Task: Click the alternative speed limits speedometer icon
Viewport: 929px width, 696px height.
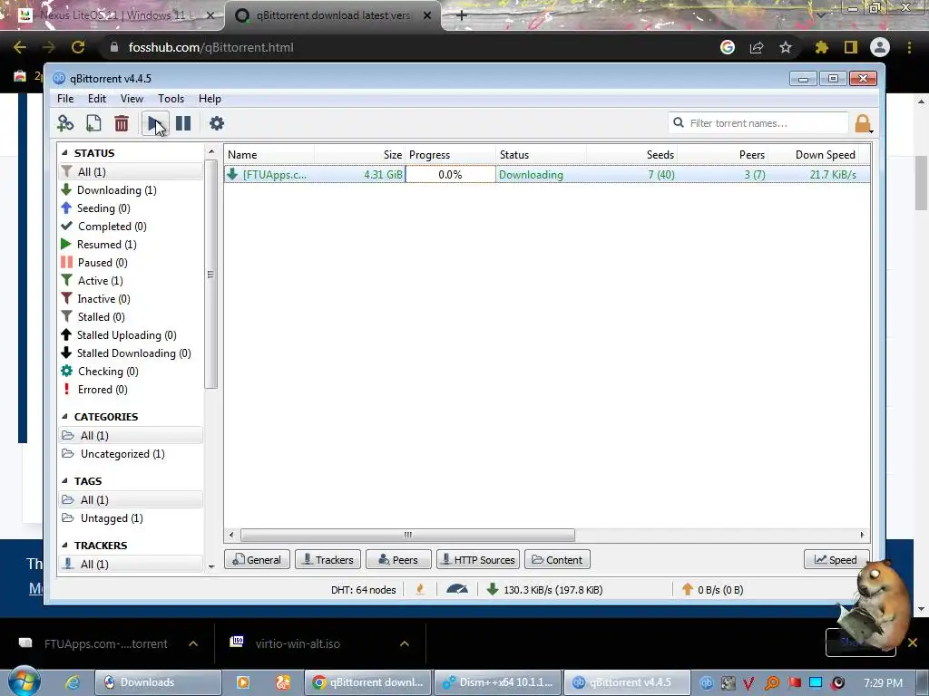Action: click(457, 589)
